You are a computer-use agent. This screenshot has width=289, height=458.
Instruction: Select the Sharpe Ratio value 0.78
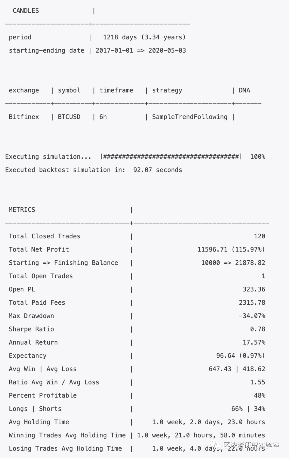(257, 329)
